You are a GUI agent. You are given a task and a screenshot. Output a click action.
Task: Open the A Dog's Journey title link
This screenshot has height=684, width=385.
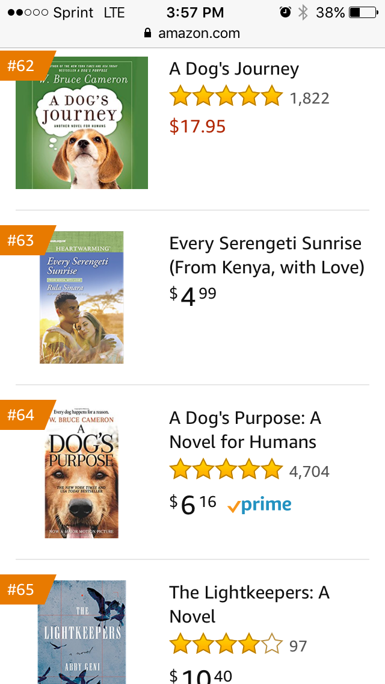(234, 69)
